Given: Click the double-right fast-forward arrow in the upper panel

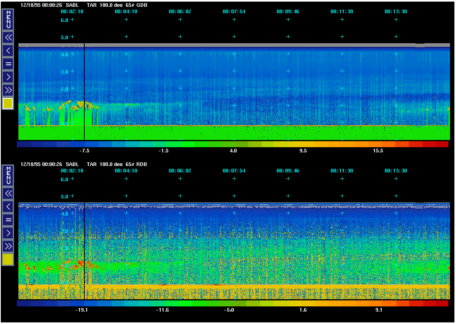Looking at the screenshot, I should coord(8,90).
